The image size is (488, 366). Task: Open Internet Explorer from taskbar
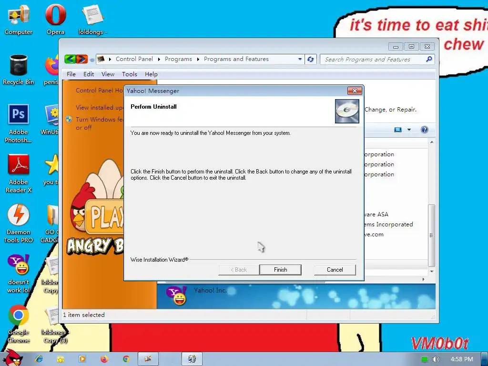(39, 359)
